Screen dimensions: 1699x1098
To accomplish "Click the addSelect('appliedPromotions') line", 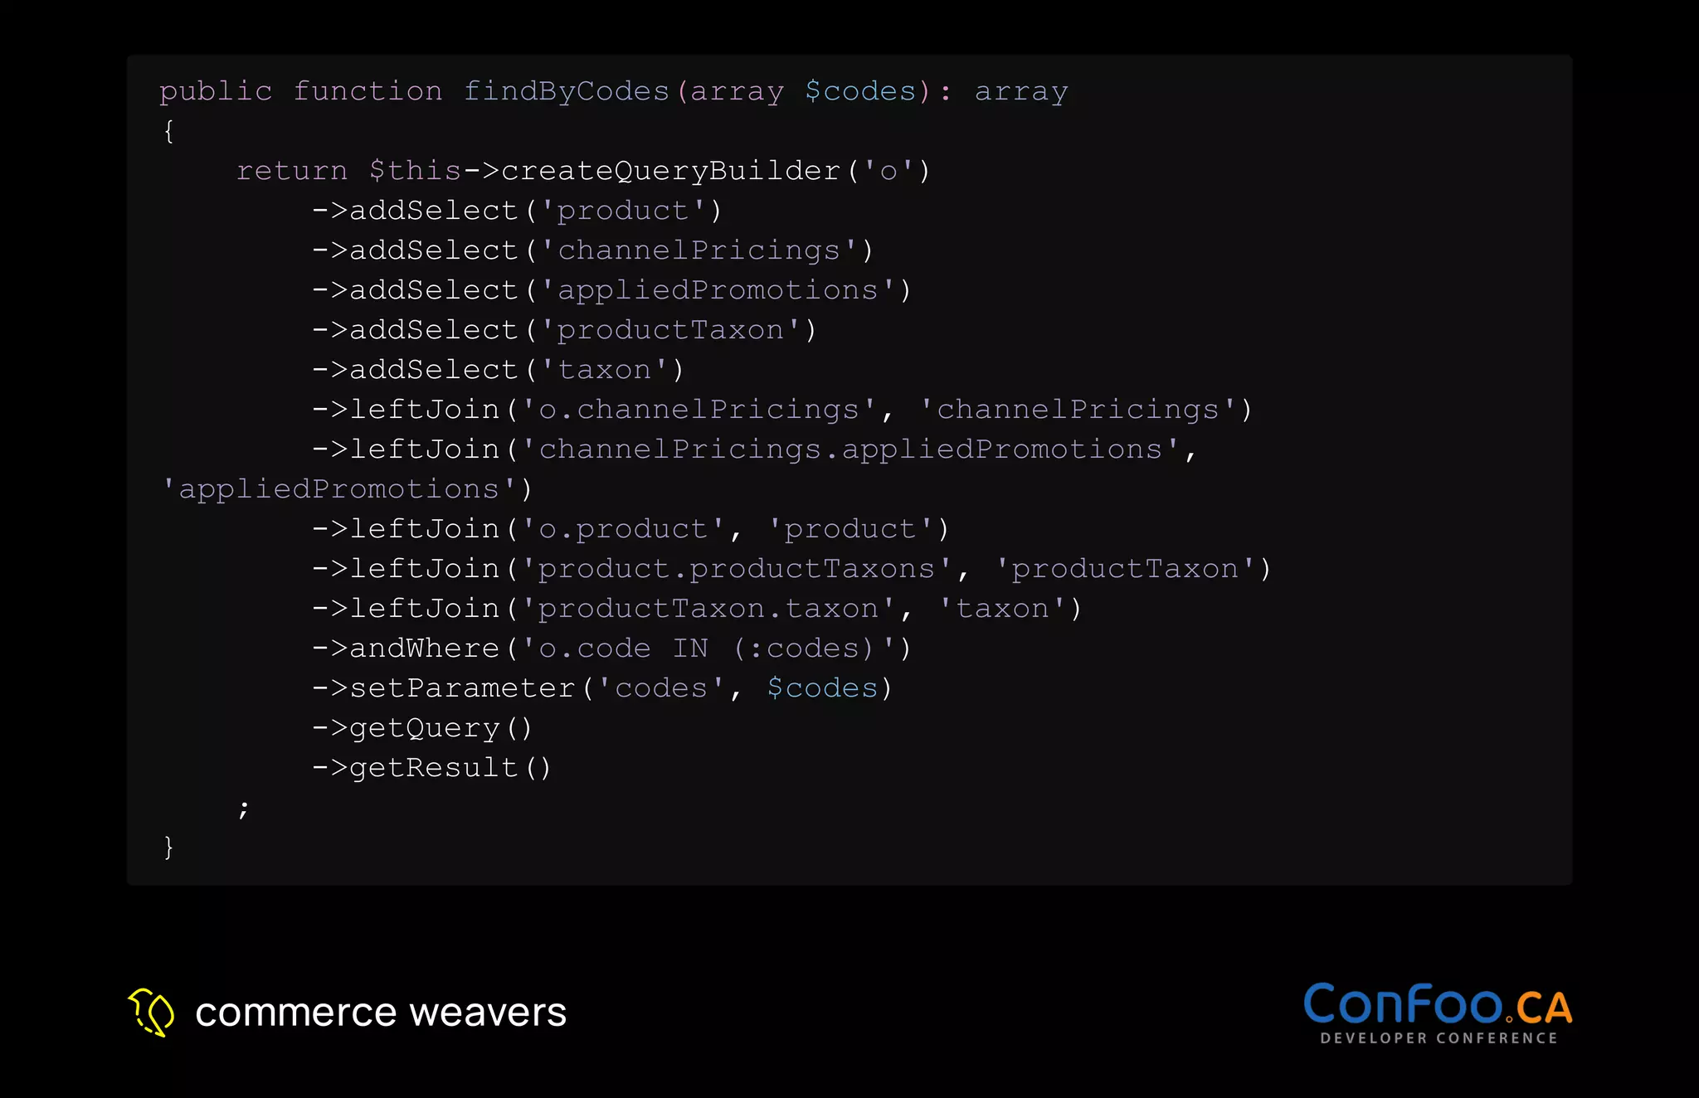I will point(611,290).
